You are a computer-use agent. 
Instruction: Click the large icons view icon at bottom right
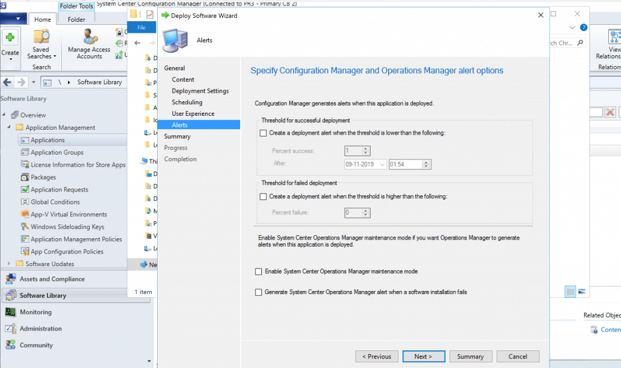pos(582,292)
